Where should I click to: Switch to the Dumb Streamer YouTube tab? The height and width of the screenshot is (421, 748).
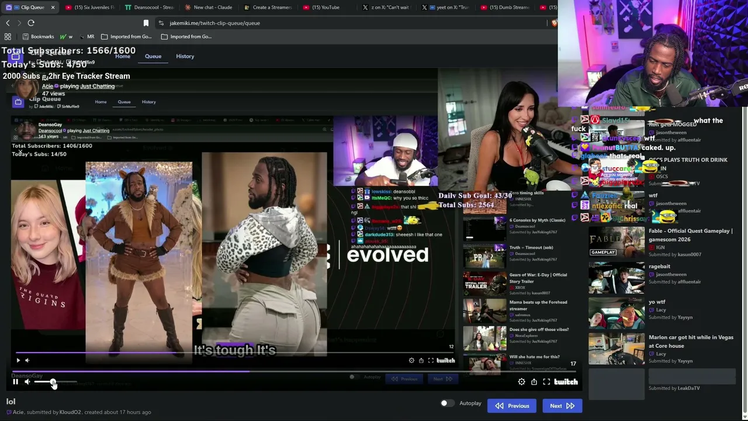click(506, 8)
